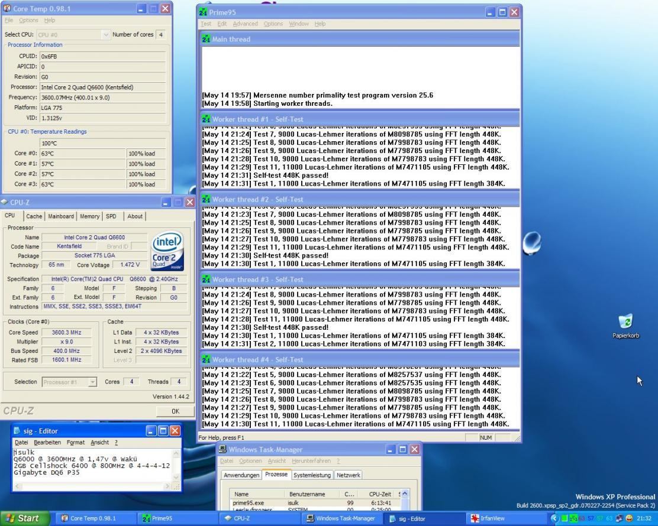
Task: Switch to the Mainboard tab in CPU-Z
Action: [x=61, y=216]
